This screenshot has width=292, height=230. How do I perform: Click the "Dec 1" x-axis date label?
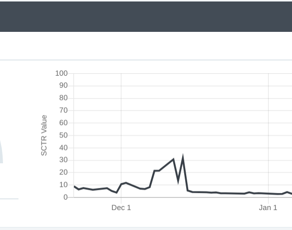click(x=121, y=208)
